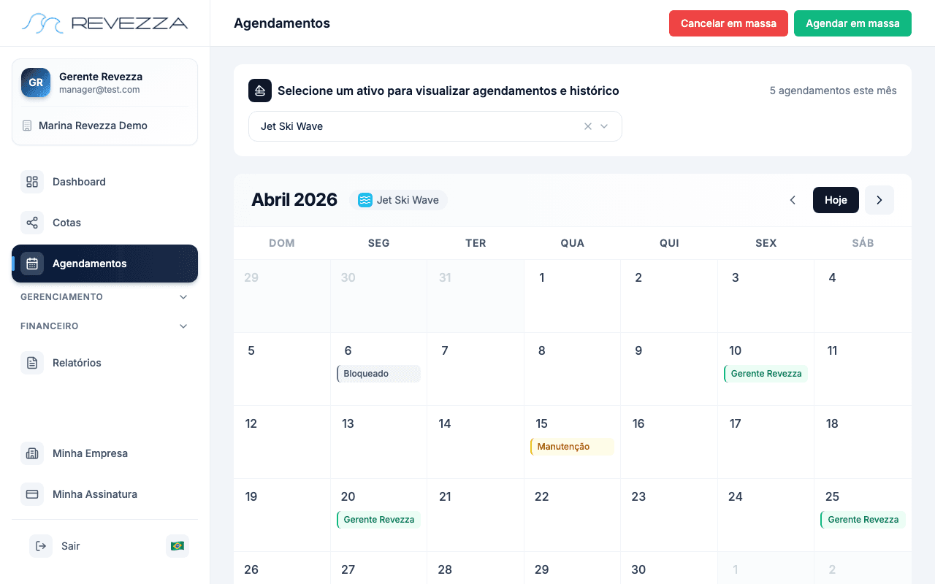Click the Cancelar em massa button
Image resolution: width=935 pixels, height=584 pixels.
728,23
